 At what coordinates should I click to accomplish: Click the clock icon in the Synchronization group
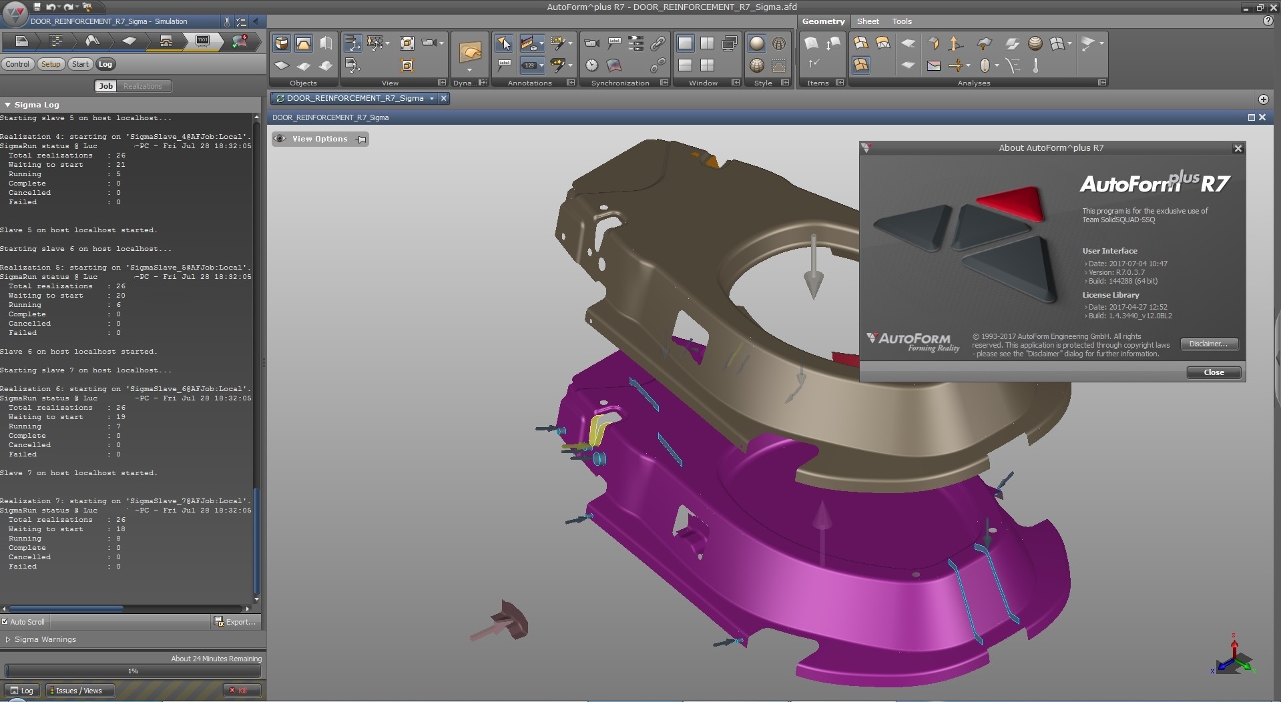591,65
